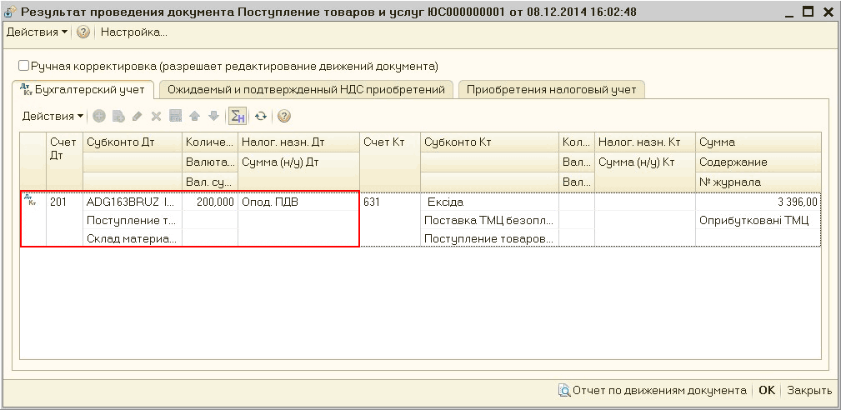Click the top help question mark icon
Viewport: 841px width, 410px height.
click(83, 32)
